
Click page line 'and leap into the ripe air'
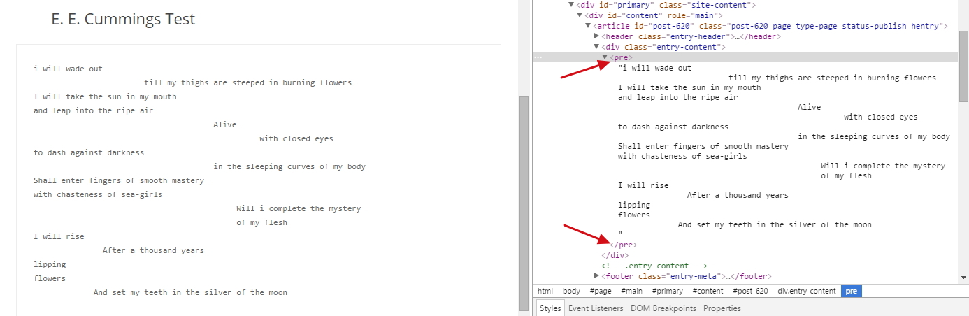point(93,110)
